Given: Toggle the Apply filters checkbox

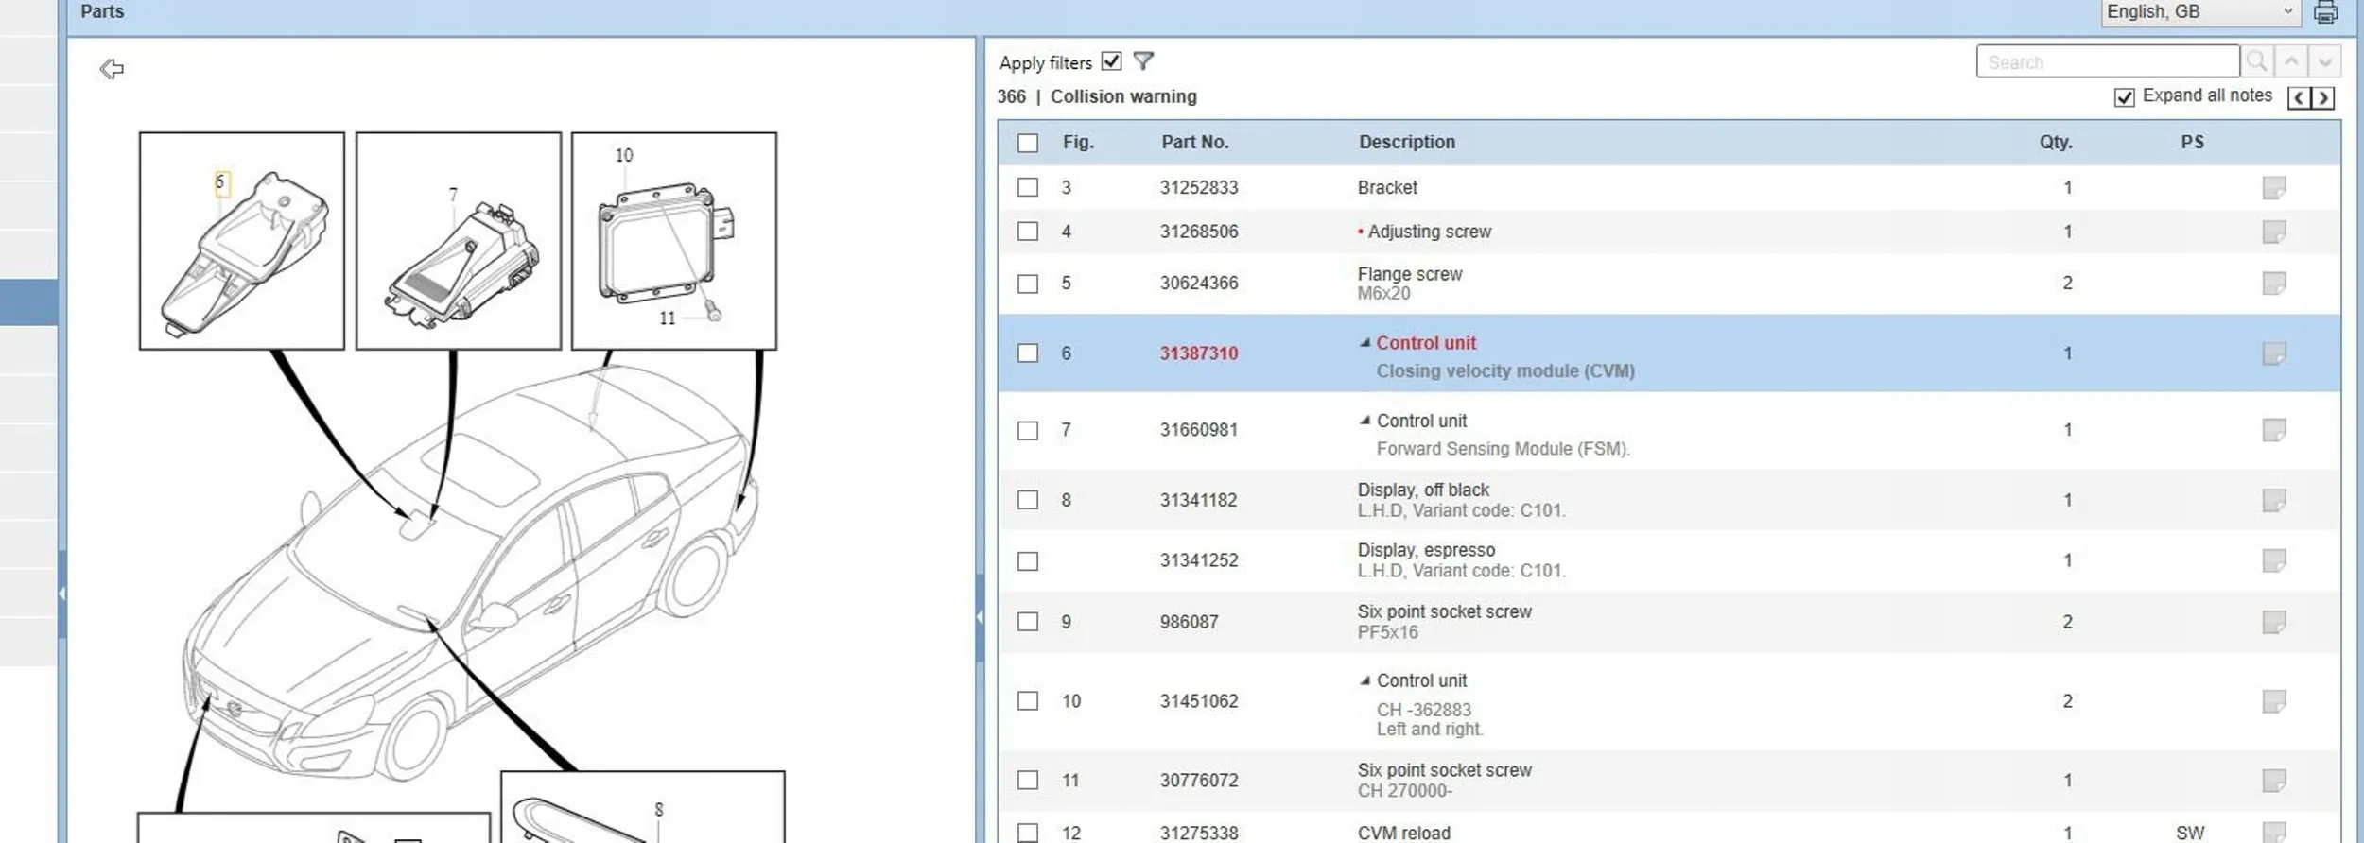Looking at the screenshot, I should tap(1111, 61).
